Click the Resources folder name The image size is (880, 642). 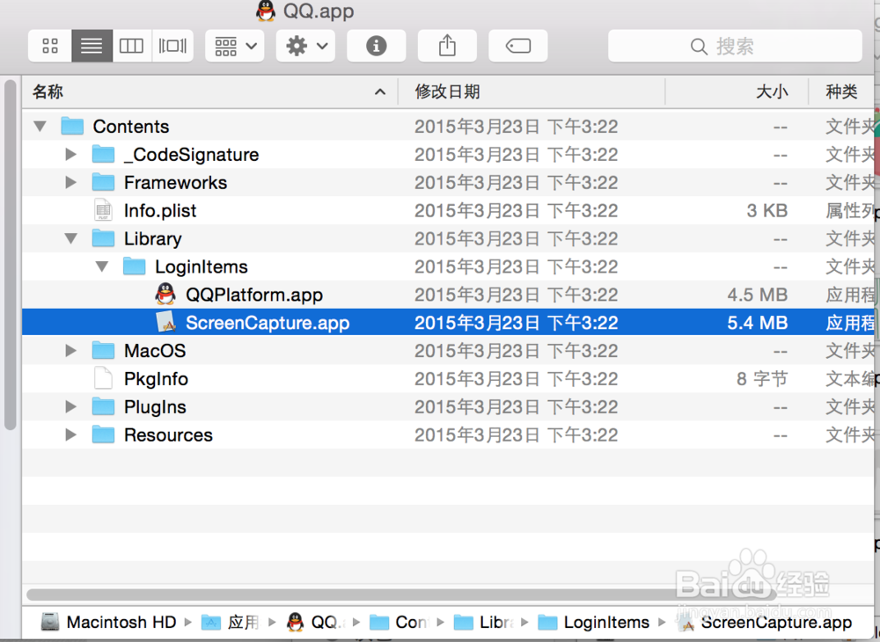168,435
